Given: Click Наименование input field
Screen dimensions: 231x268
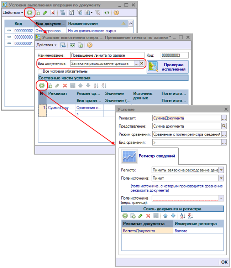Looking at the screenshot, I should [107, 55].
